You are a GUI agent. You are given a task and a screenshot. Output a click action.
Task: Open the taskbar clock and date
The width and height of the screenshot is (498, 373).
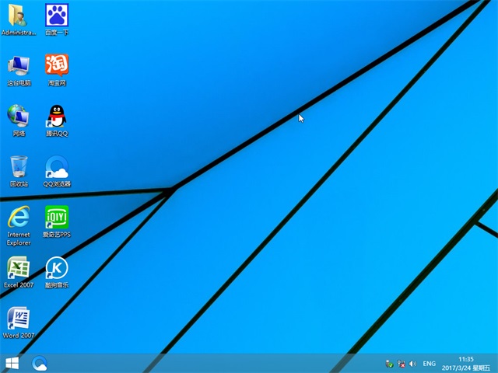tap(465, 363)
